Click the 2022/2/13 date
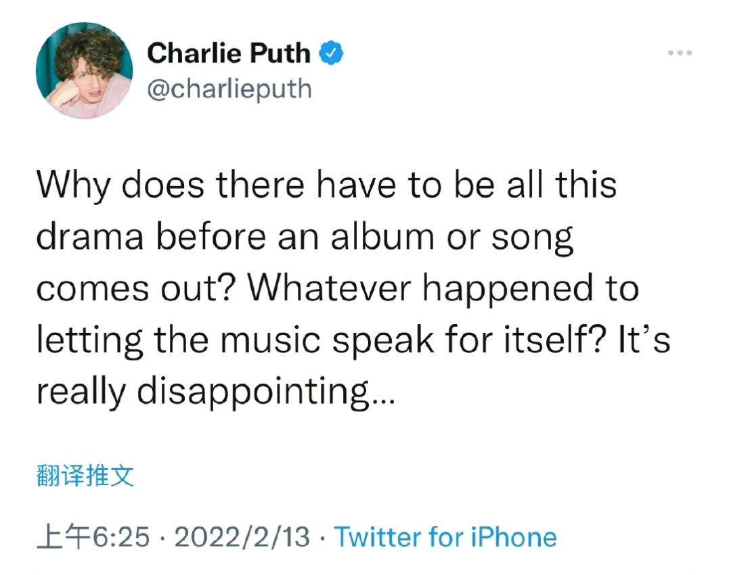Image resolution: width=731 pixels, height=575 pixels. point(242,537)
